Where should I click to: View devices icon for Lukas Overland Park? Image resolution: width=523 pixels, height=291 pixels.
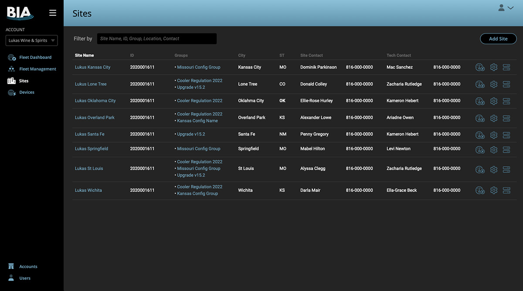[506, 118]
